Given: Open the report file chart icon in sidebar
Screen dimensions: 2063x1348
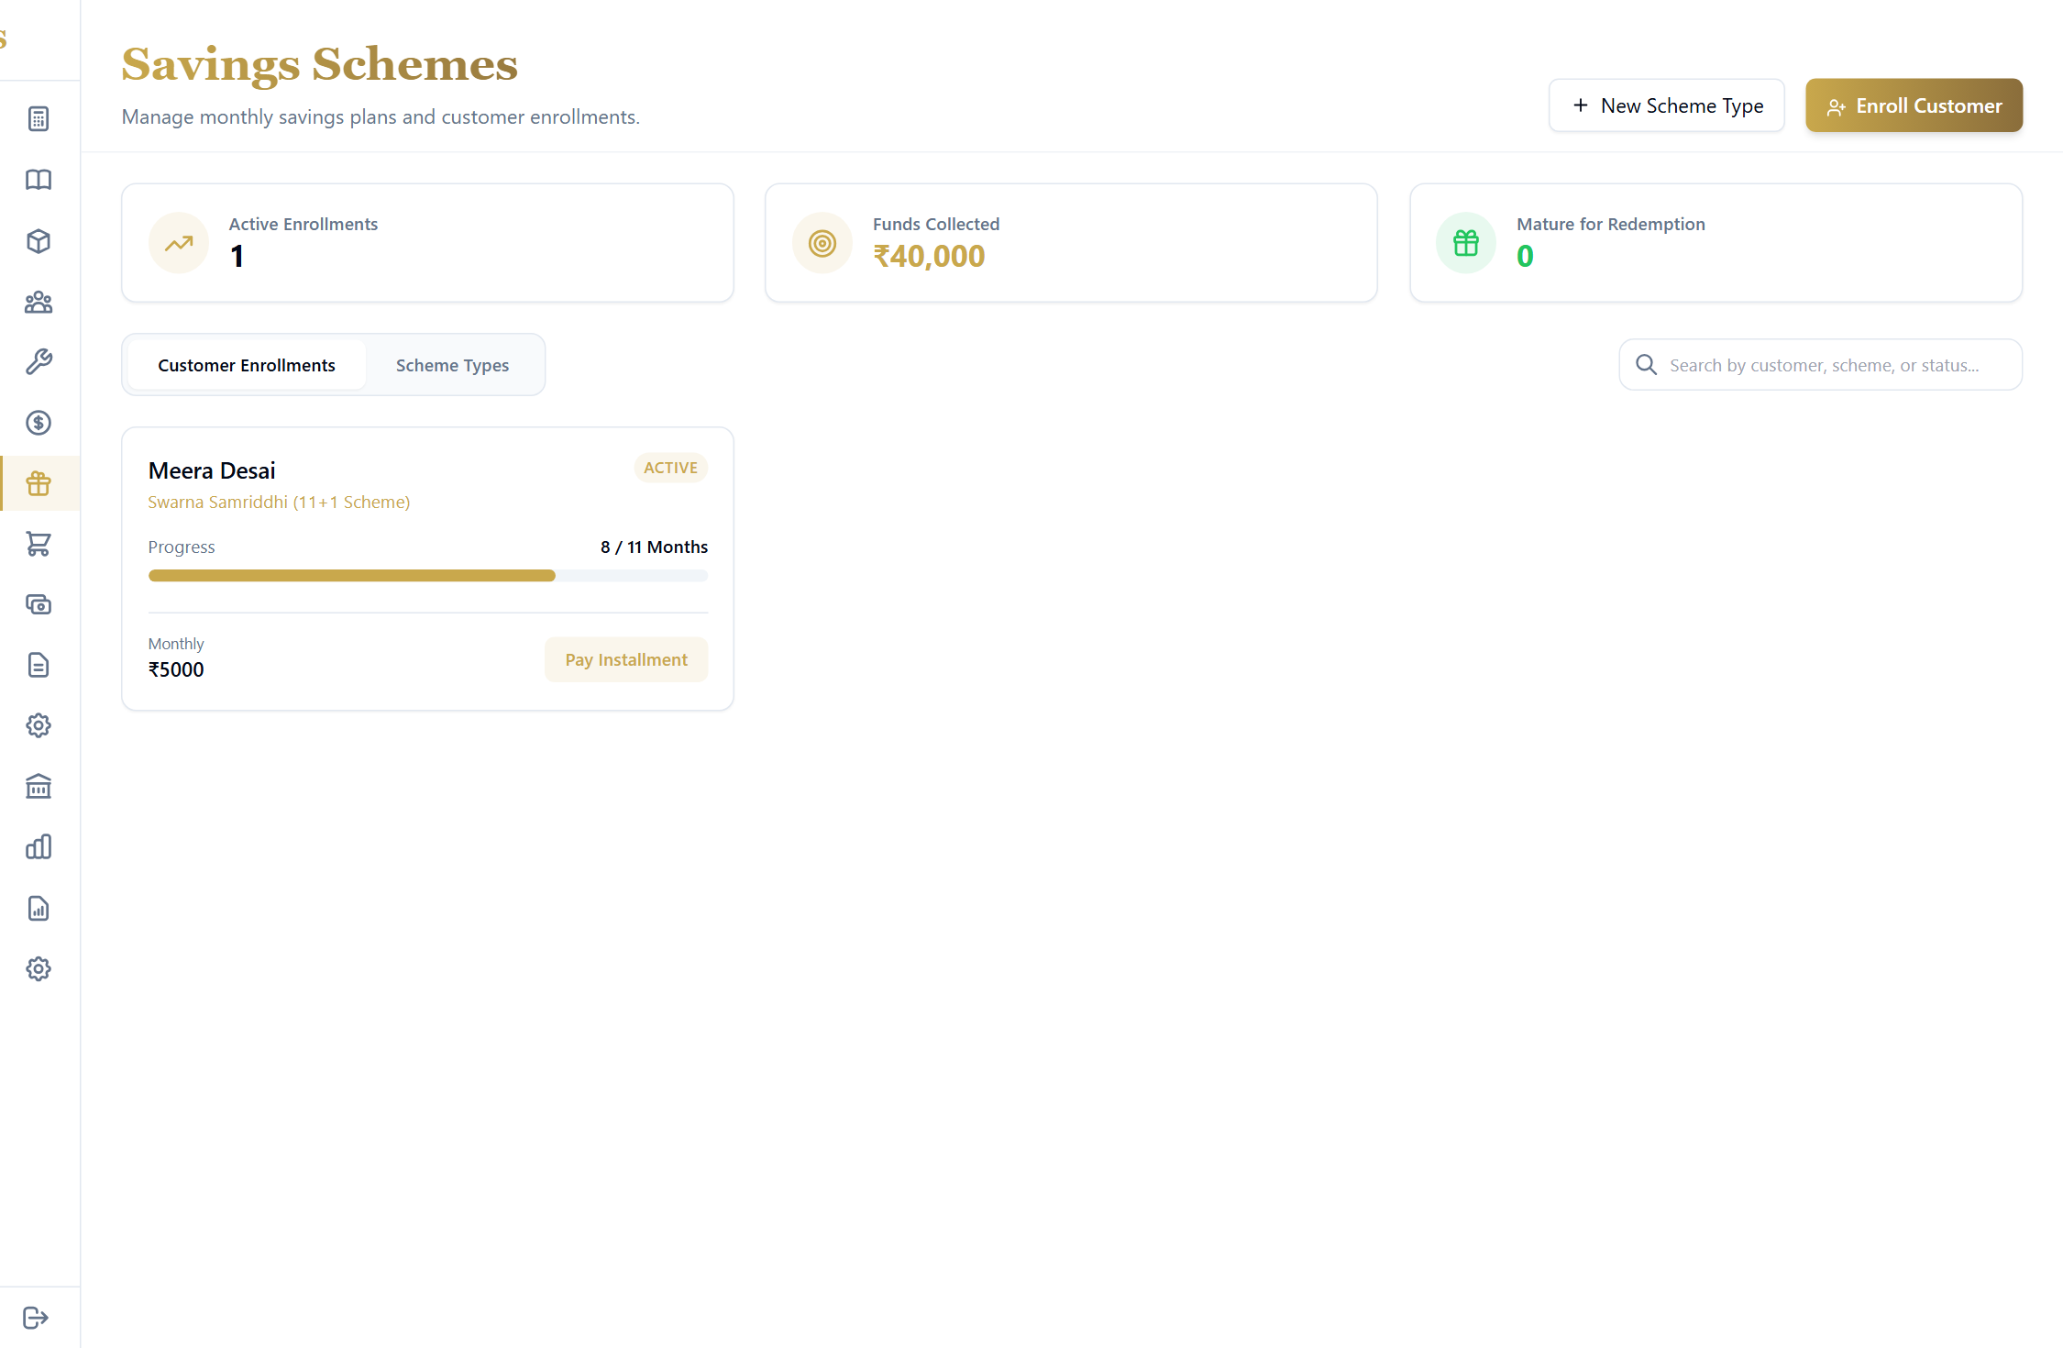Looking at the screenshot, I should tap(39, 908).
